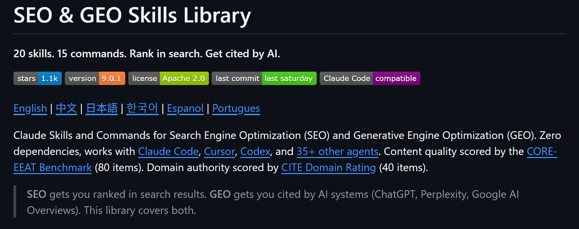Open the license Apache 2.0 badge
This screenshot has width=579, height=229.
click(169, 78)
